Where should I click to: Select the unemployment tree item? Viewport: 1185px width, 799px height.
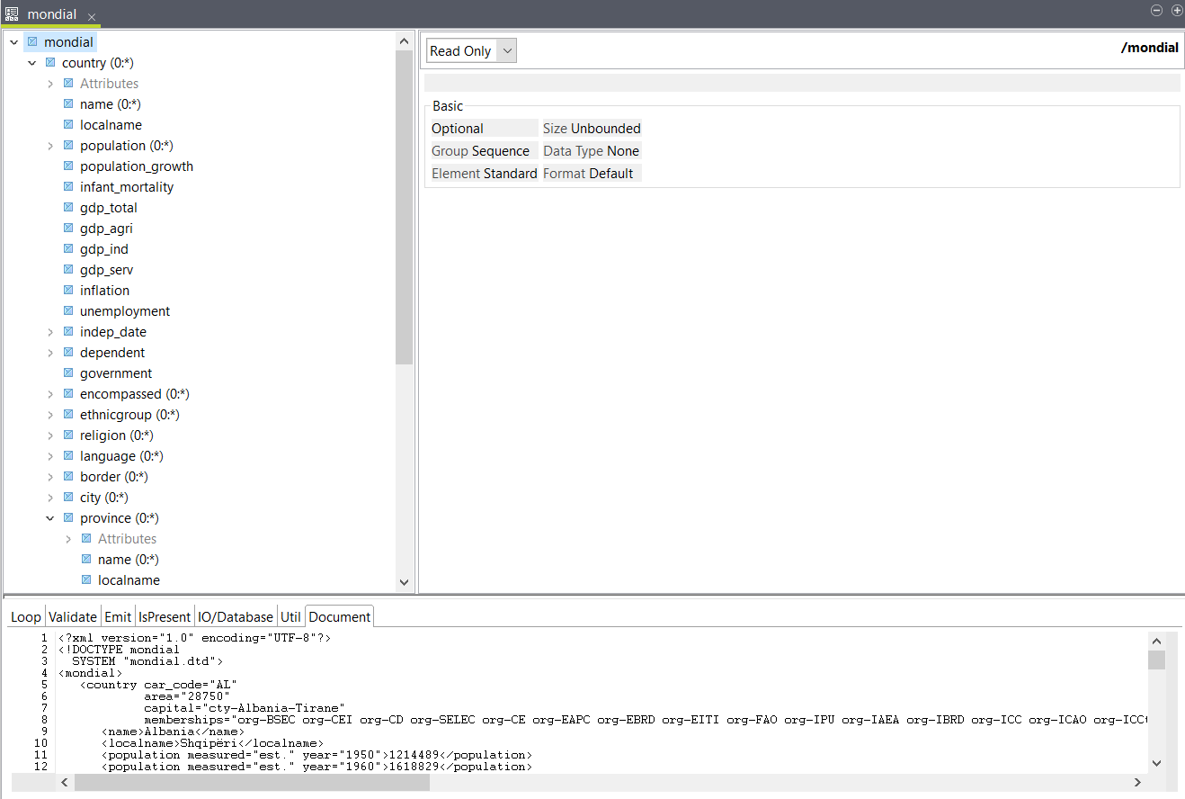tap(124, 311)
